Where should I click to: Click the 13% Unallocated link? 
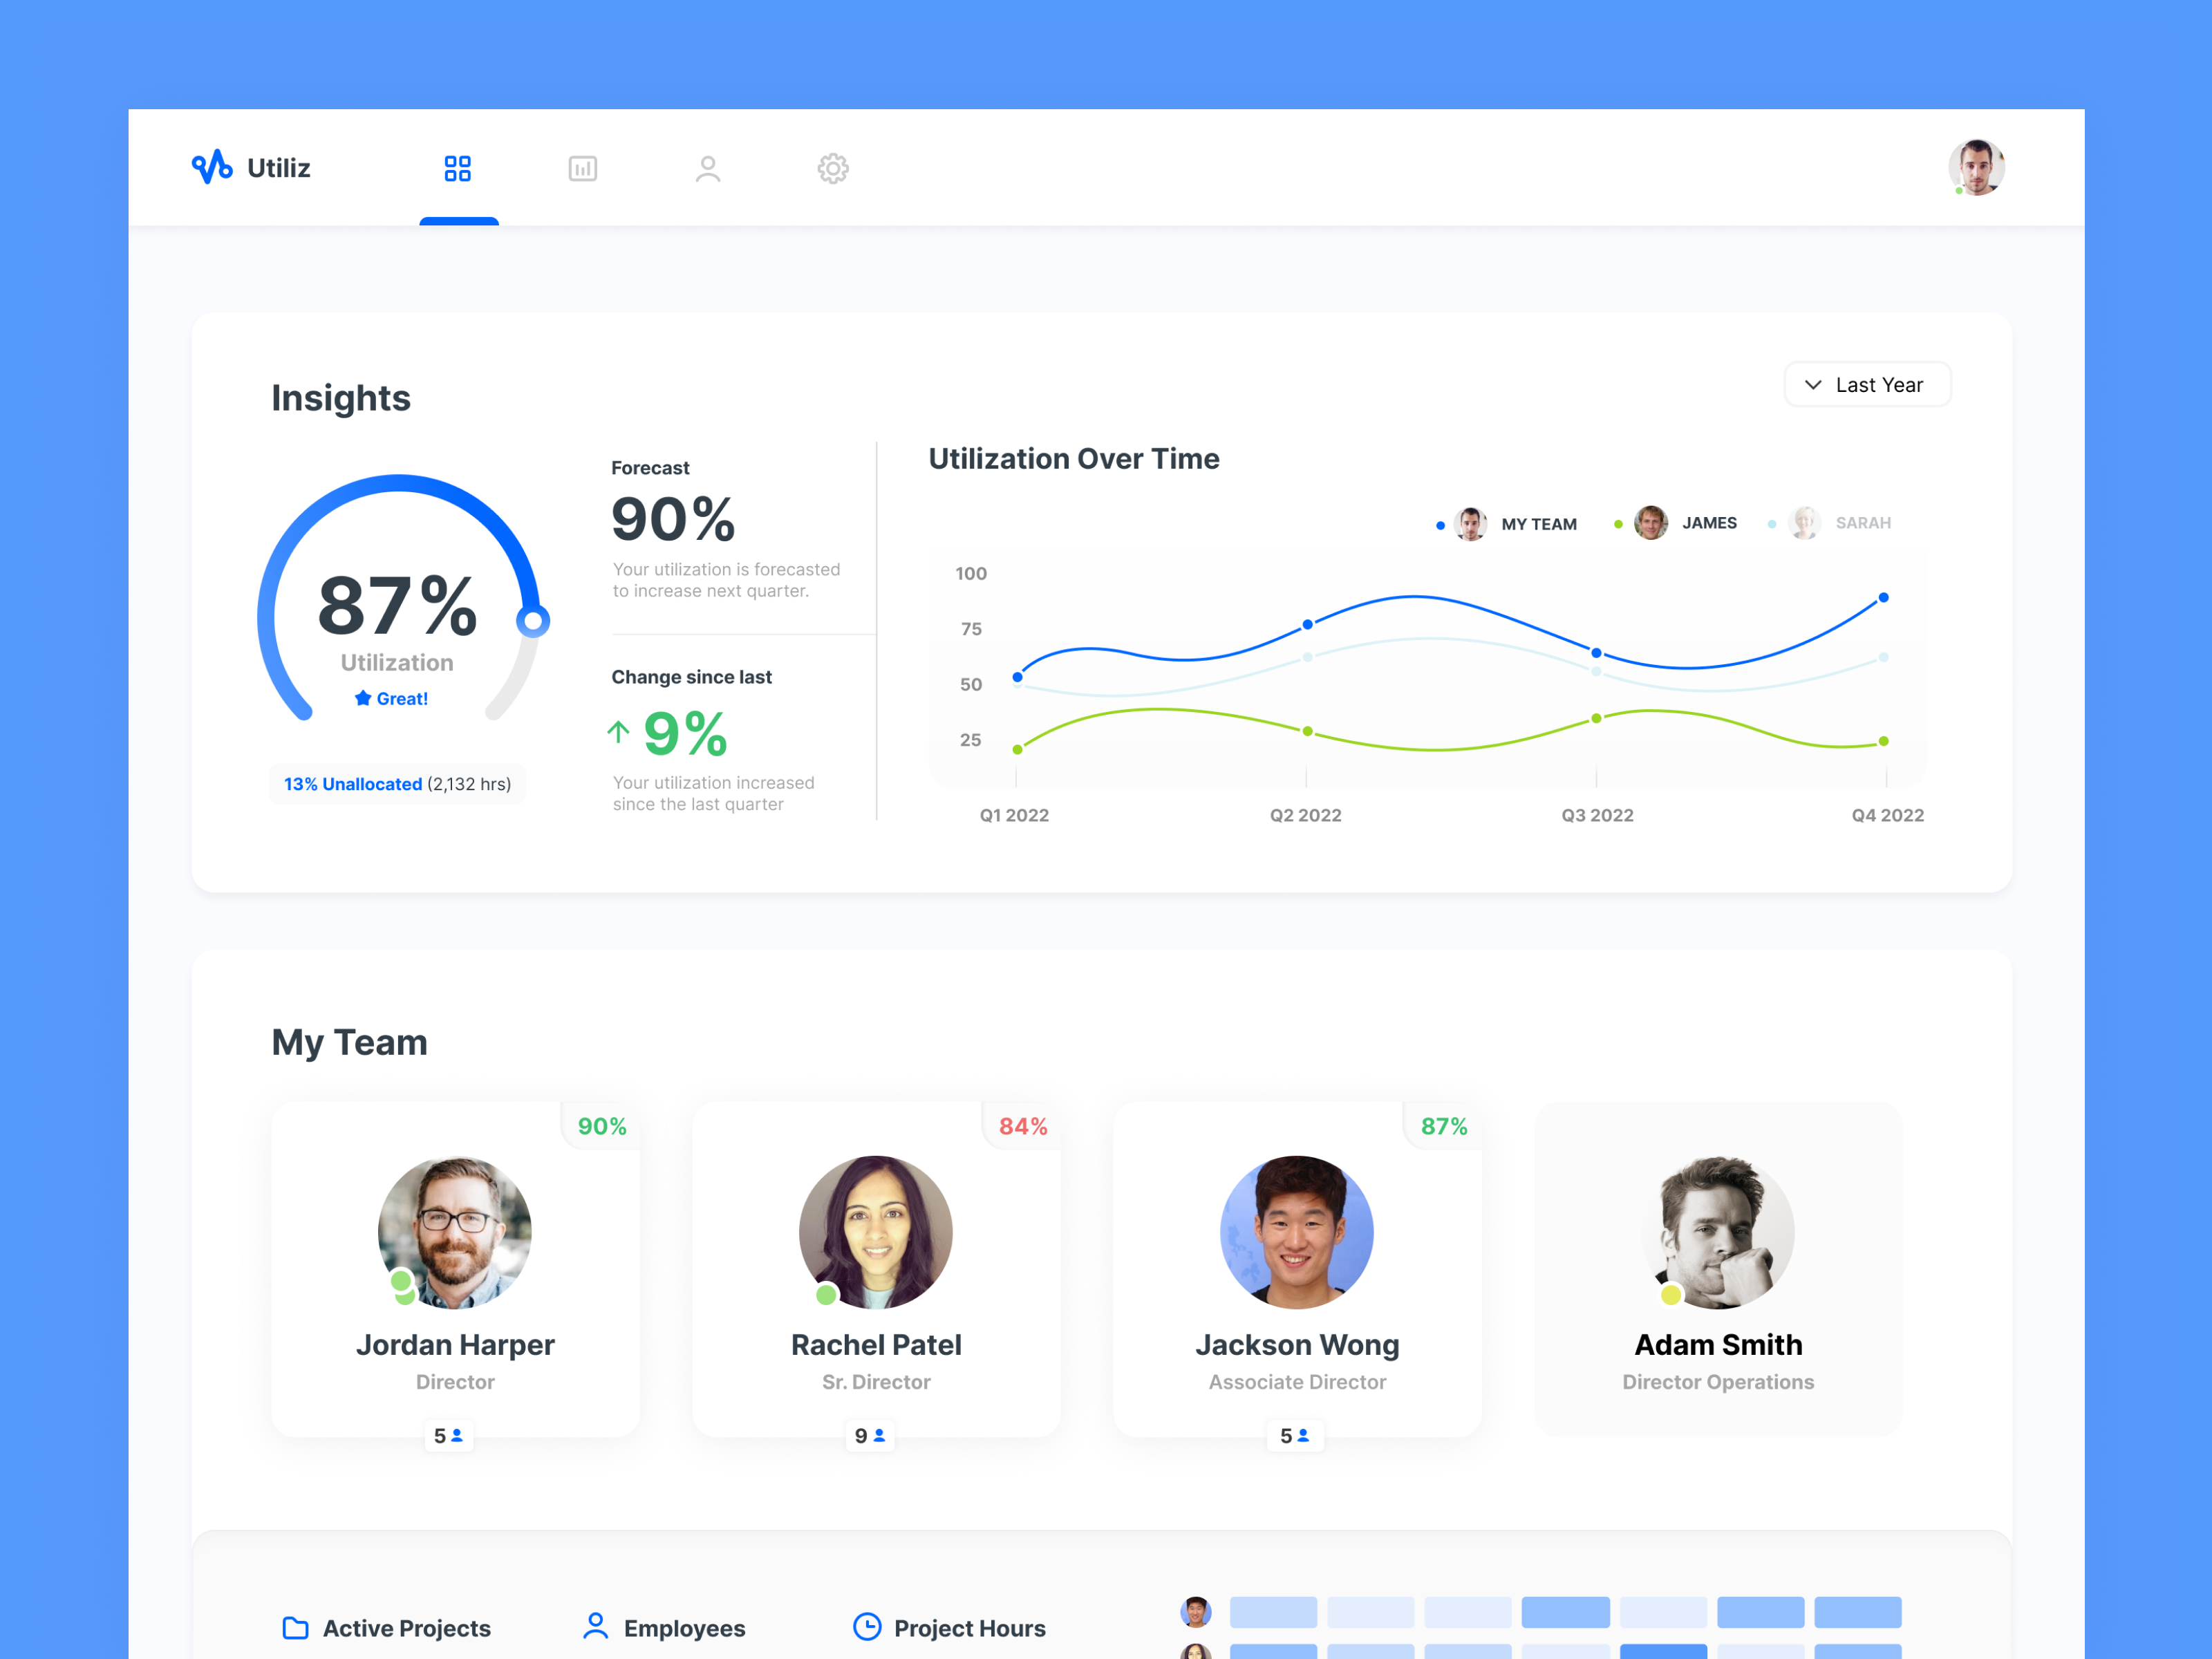352,784
